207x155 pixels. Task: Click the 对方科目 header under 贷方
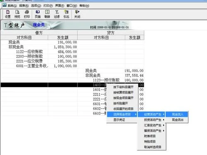pyautogui.click(x=101, y=38)
